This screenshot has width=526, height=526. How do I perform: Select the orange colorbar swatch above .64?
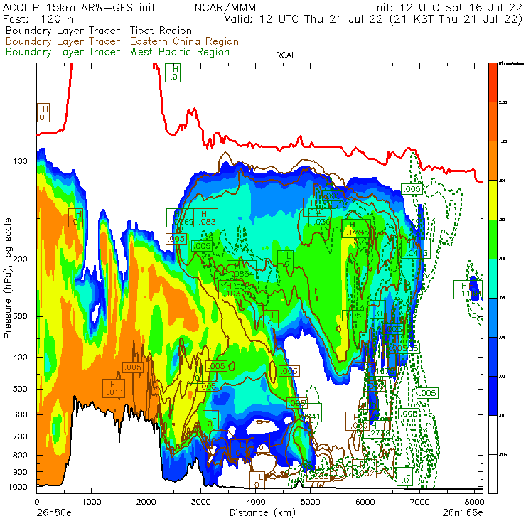493,161
